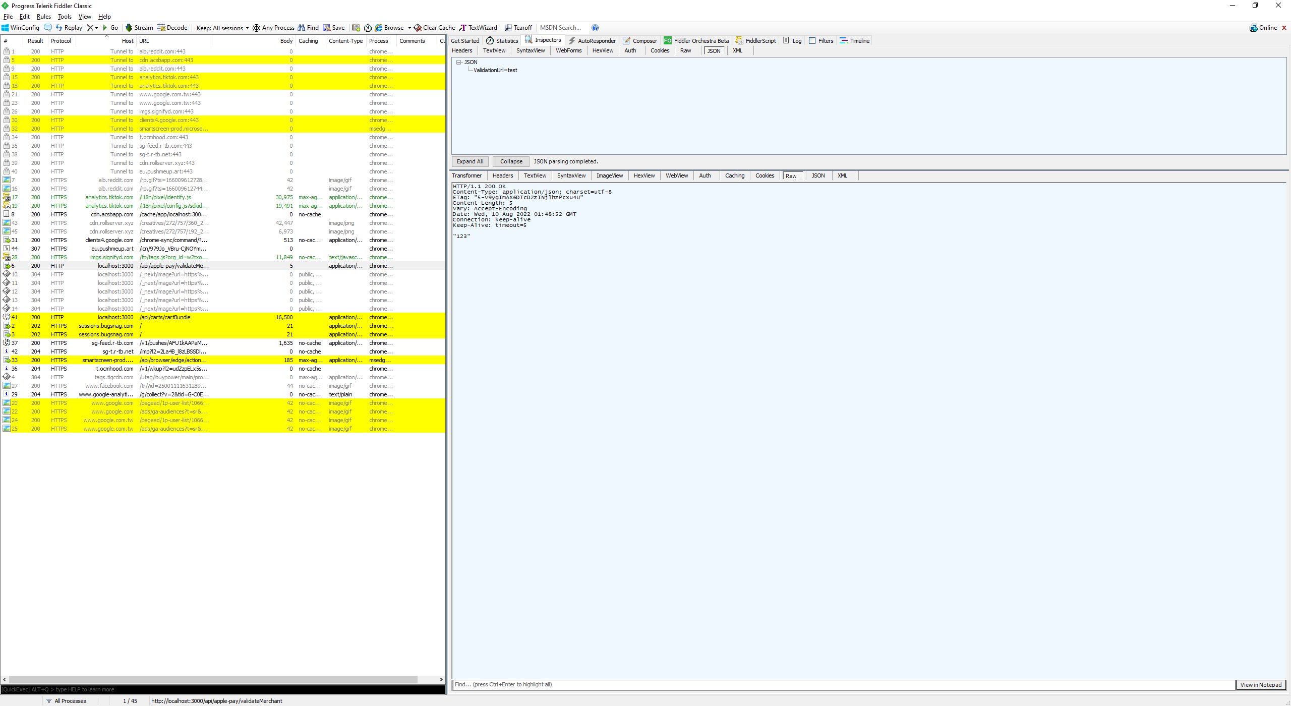This screenshot has width=1291, height=706.
Task: Click Clear Cache toolbar icon
Action: pos(418,28)
